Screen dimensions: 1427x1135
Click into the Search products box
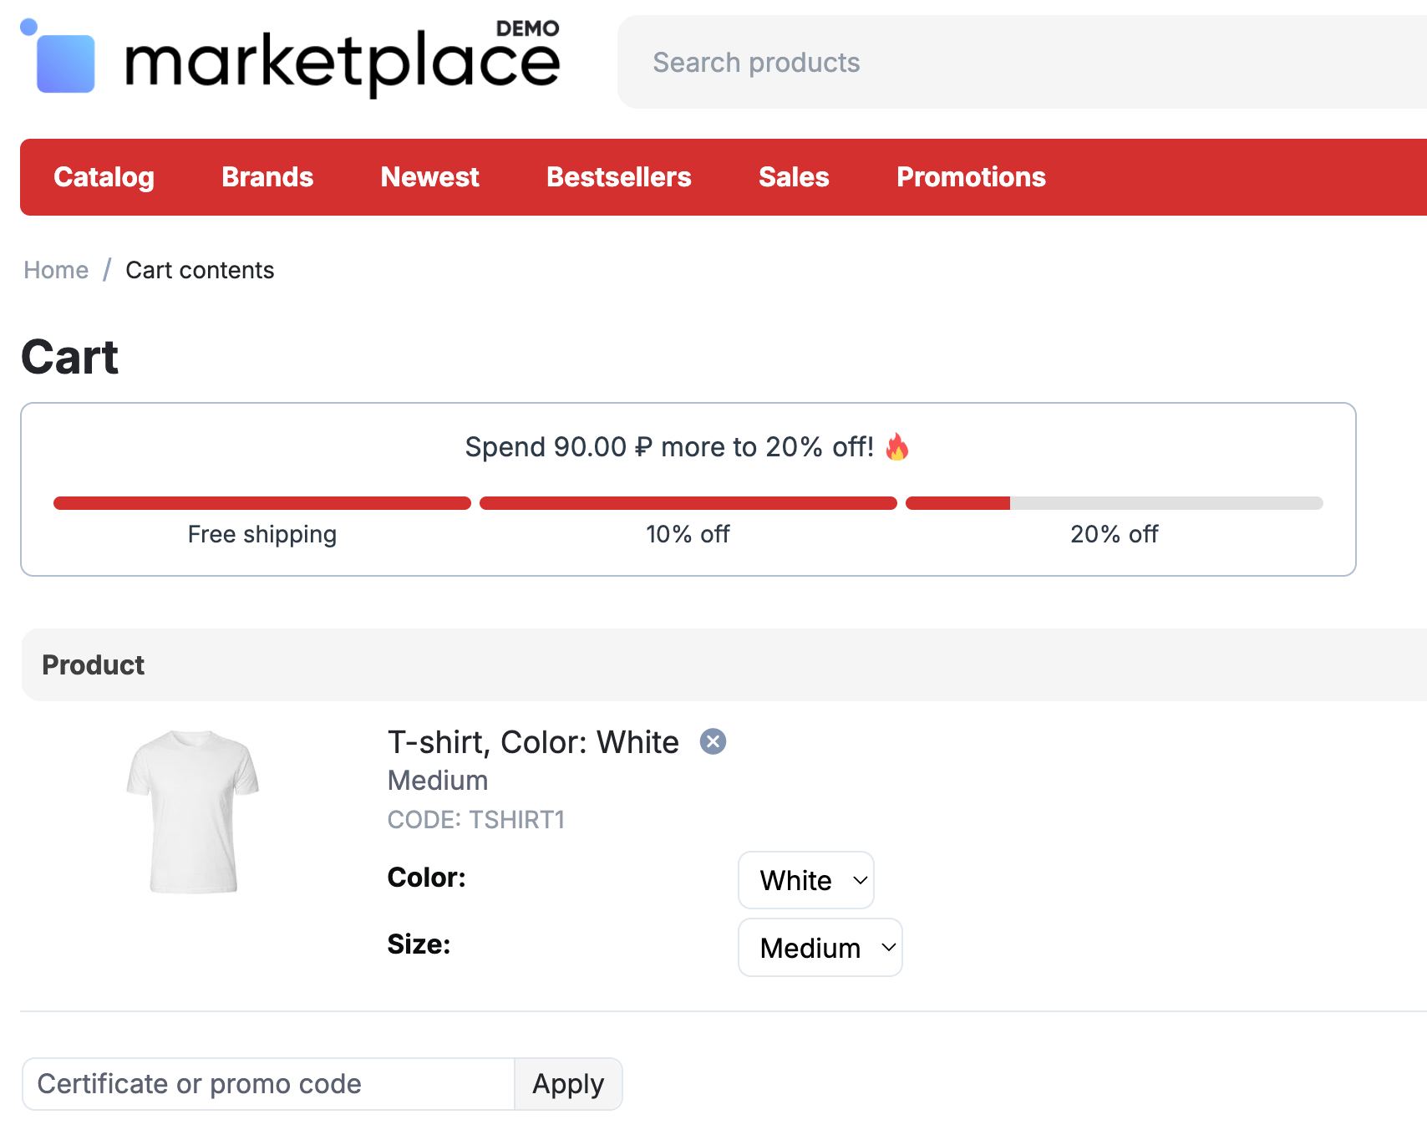click(x=1003, y=62)
